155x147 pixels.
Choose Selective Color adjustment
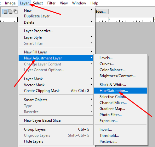click(x=120, y=97)
